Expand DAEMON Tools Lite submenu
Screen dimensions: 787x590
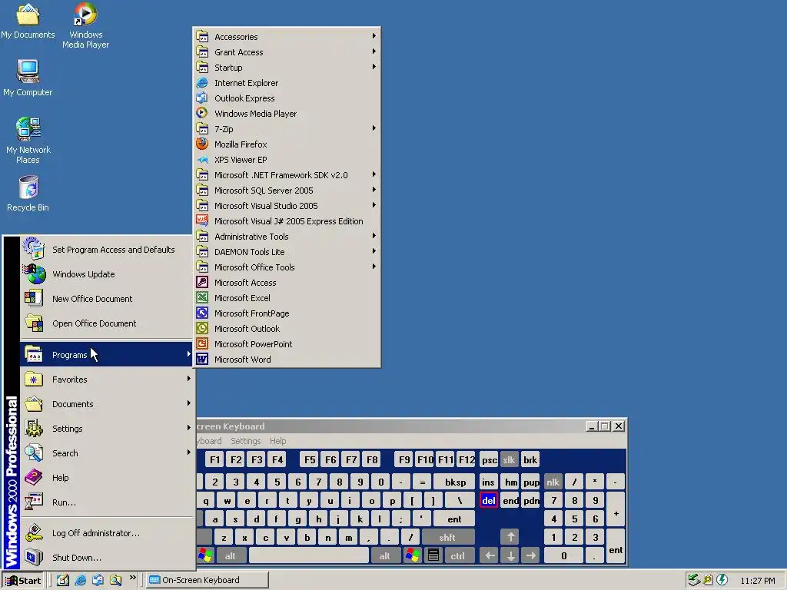coord(287,252)
